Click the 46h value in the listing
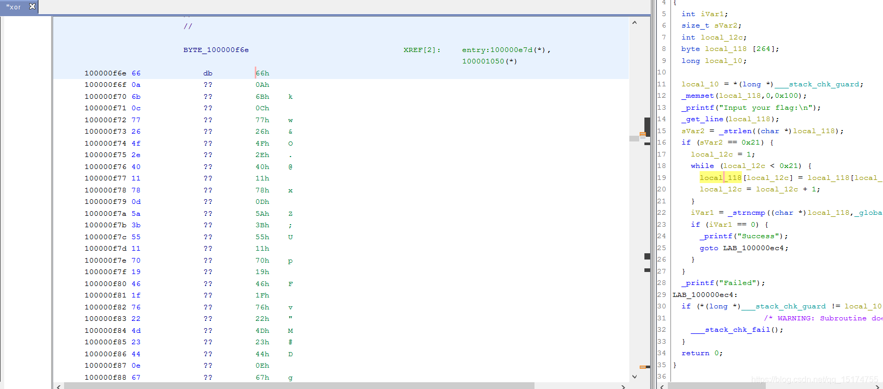Image resolution: width=883 pixels, height=389 pixels. 262,284
